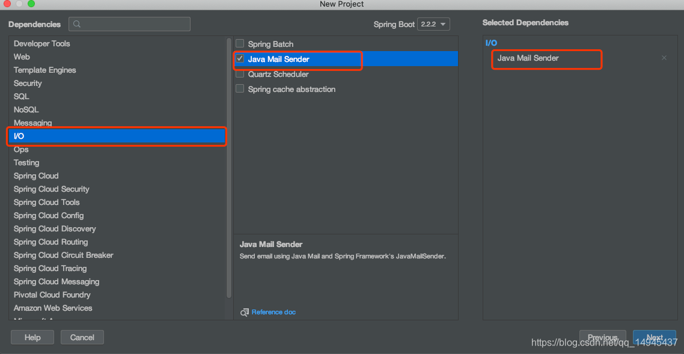Open the Spring Boot version dropdown
Screen dimensions: 684x354
(433, 24)
